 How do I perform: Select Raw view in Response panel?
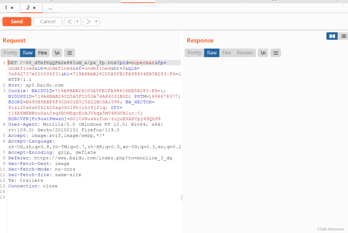(212, 53)
